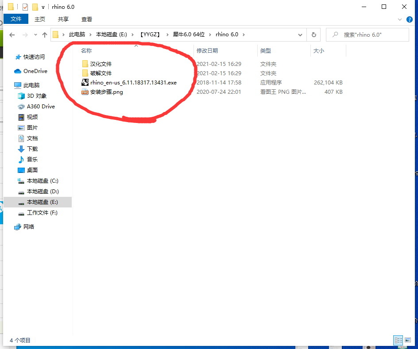The image size is (418, 349).
Task: Open 本地磁盘 (D:) drive
Action: pyautogui.click(x=43, y=192)
